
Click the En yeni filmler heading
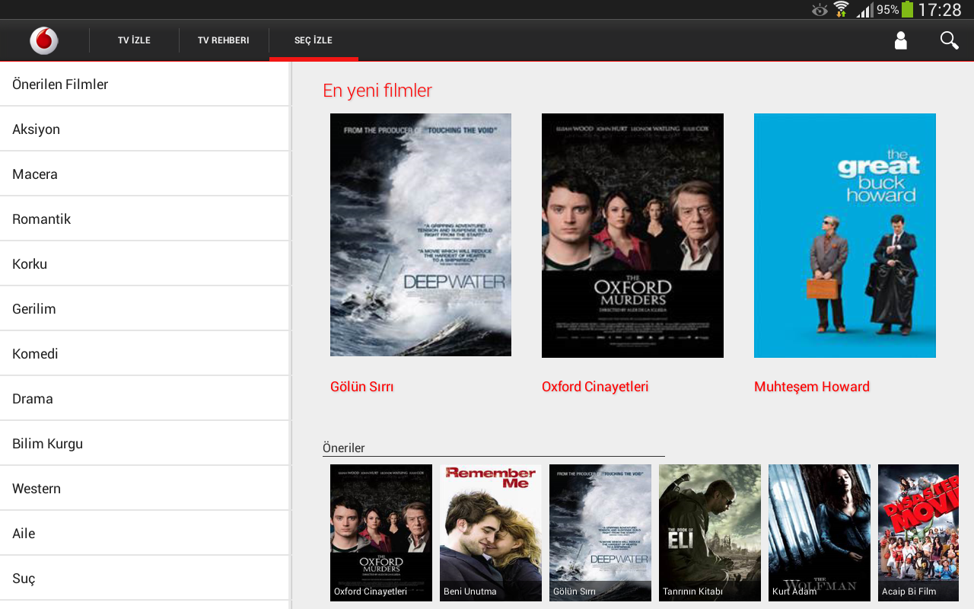click(x=377, y=91)
